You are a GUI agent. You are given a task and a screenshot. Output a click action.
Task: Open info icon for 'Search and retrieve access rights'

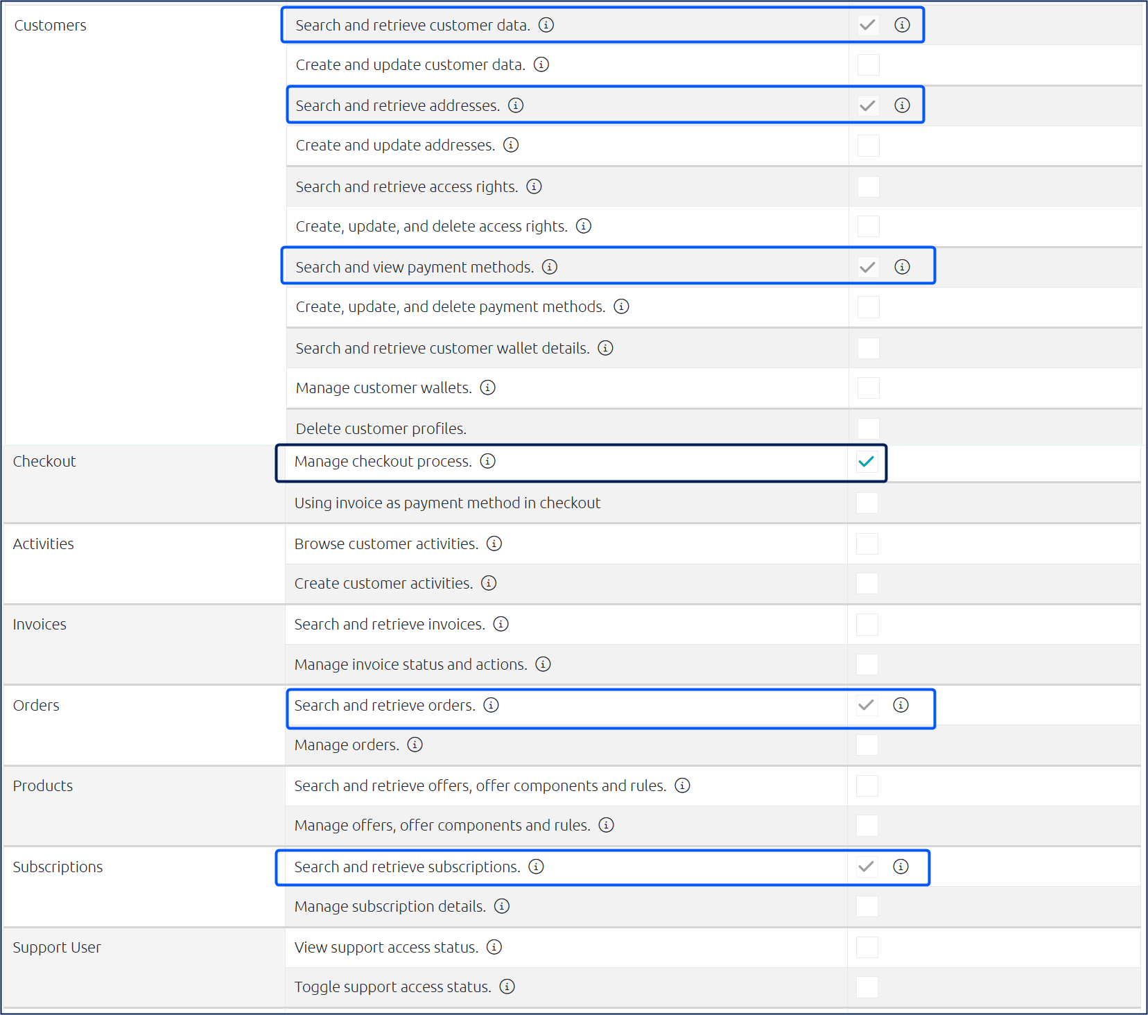(534, 186)
